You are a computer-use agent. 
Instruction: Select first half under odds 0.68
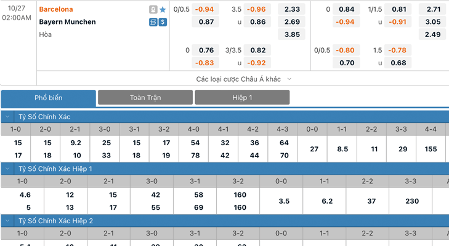pos(398,63)
